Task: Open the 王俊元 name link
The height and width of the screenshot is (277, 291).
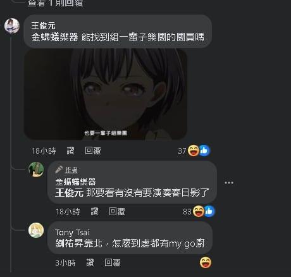Action: (x=43, y=26)
